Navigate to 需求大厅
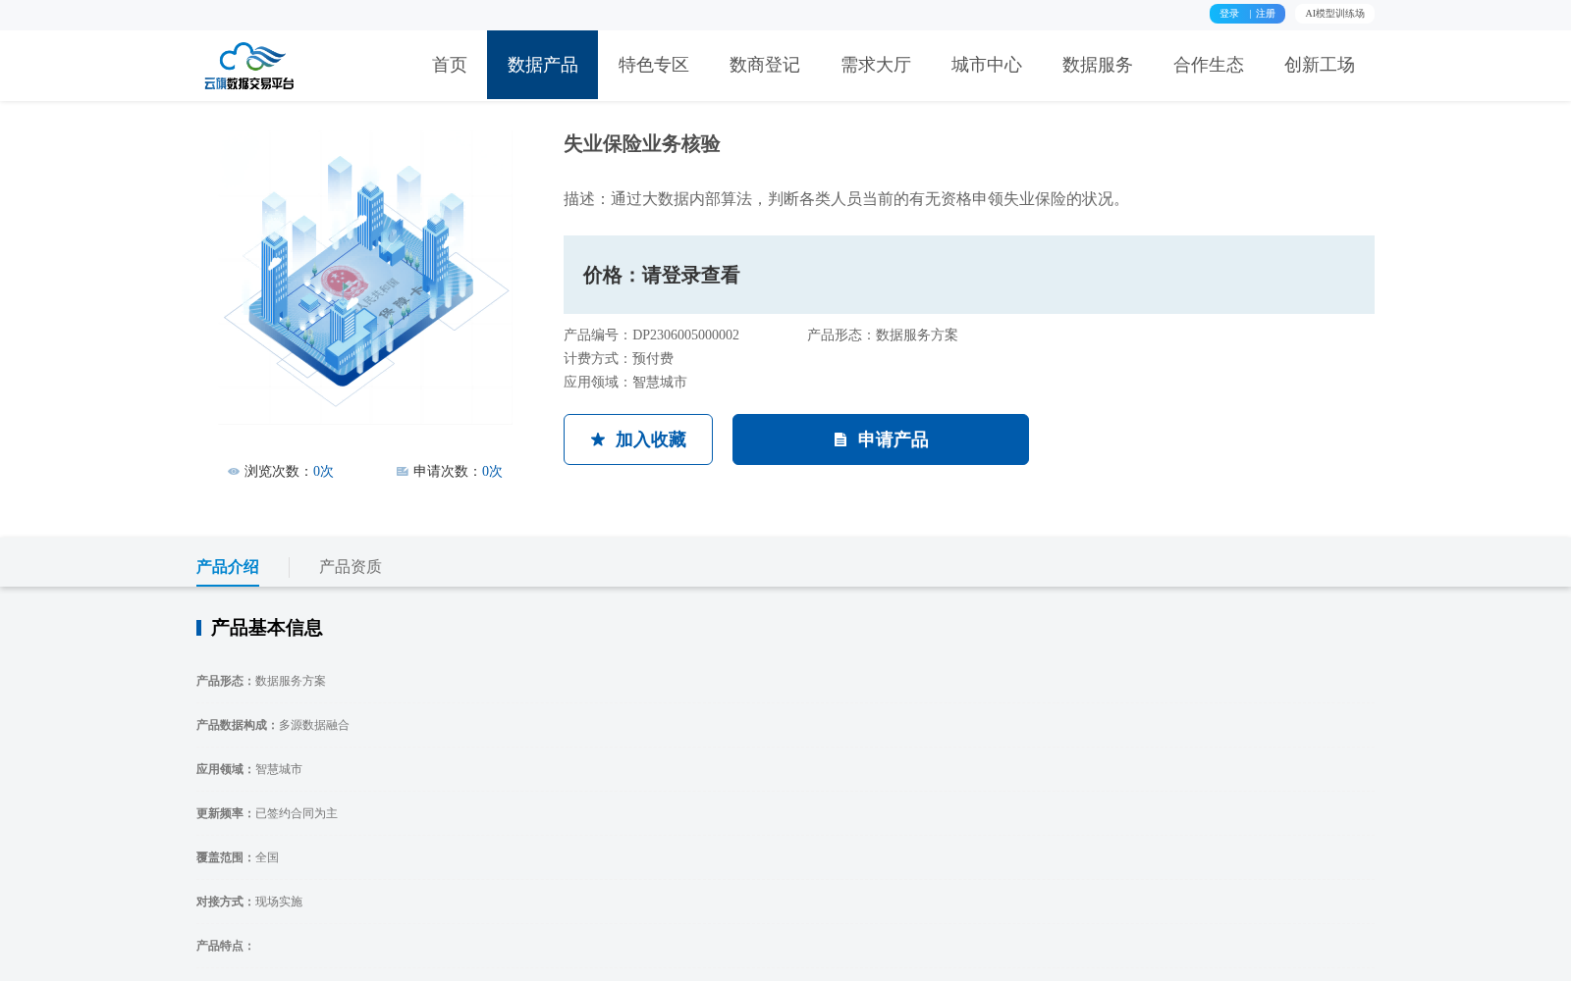This screenshot has height=981, width=1571. [876, 65]
